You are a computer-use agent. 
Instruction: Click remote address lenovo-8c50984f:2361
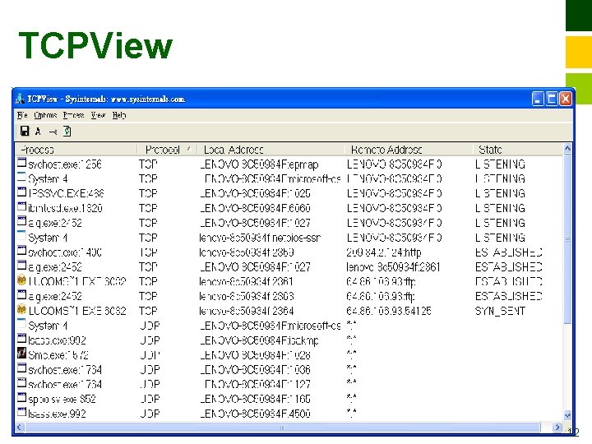[x=393, y=267]
